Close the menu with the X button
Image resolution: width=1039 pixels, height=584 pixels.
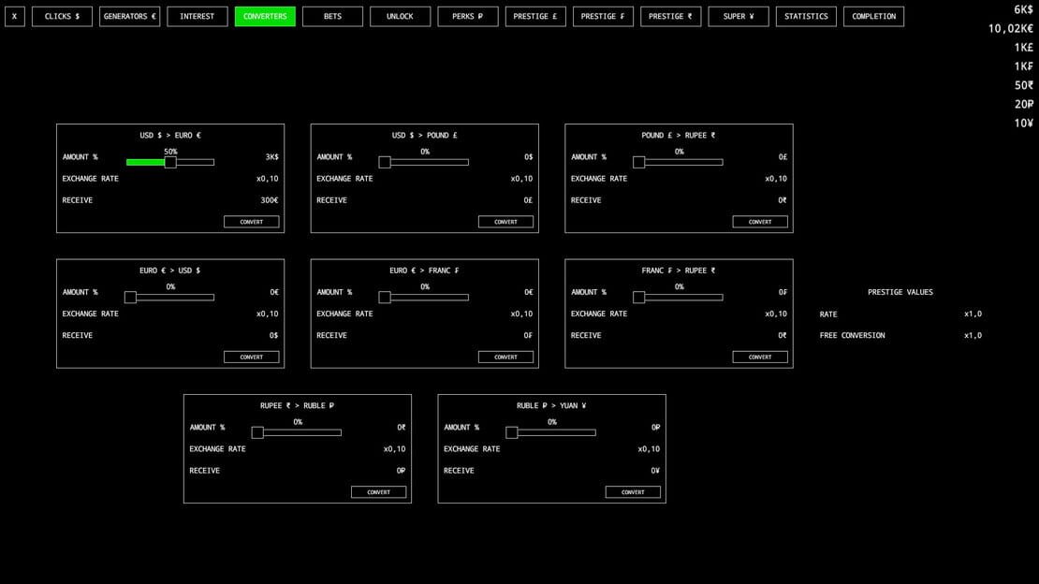pos(15,17)
